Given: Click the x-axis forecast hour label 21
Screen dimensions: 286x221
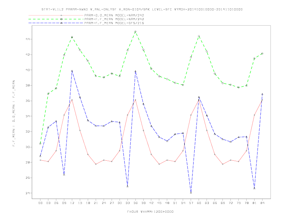Looking at the screenshot, I should pos(96,203).
